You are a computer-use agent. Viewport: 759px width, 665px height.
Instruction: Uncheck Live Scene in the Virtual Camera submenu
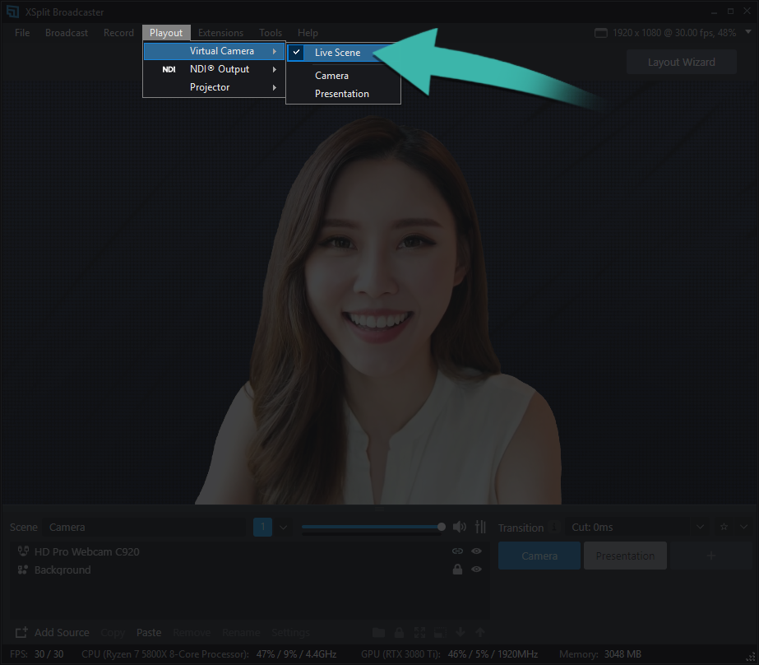pyautogui.click(x=337, y=51)
